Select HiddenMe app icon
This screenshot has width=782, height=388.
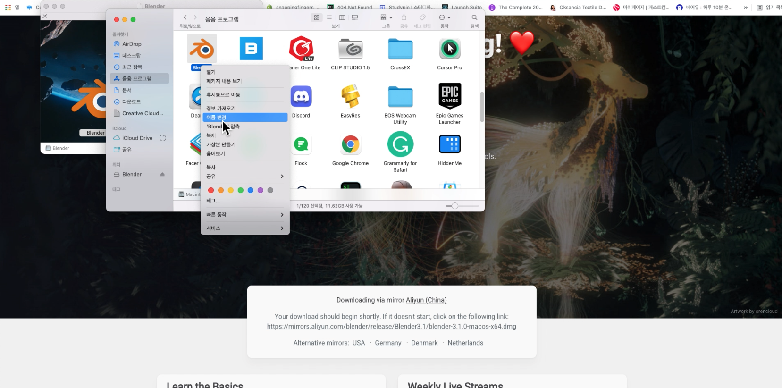pyautogui.click(x=450, y=144)
